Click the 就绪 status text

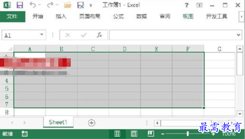click(8, 134)
